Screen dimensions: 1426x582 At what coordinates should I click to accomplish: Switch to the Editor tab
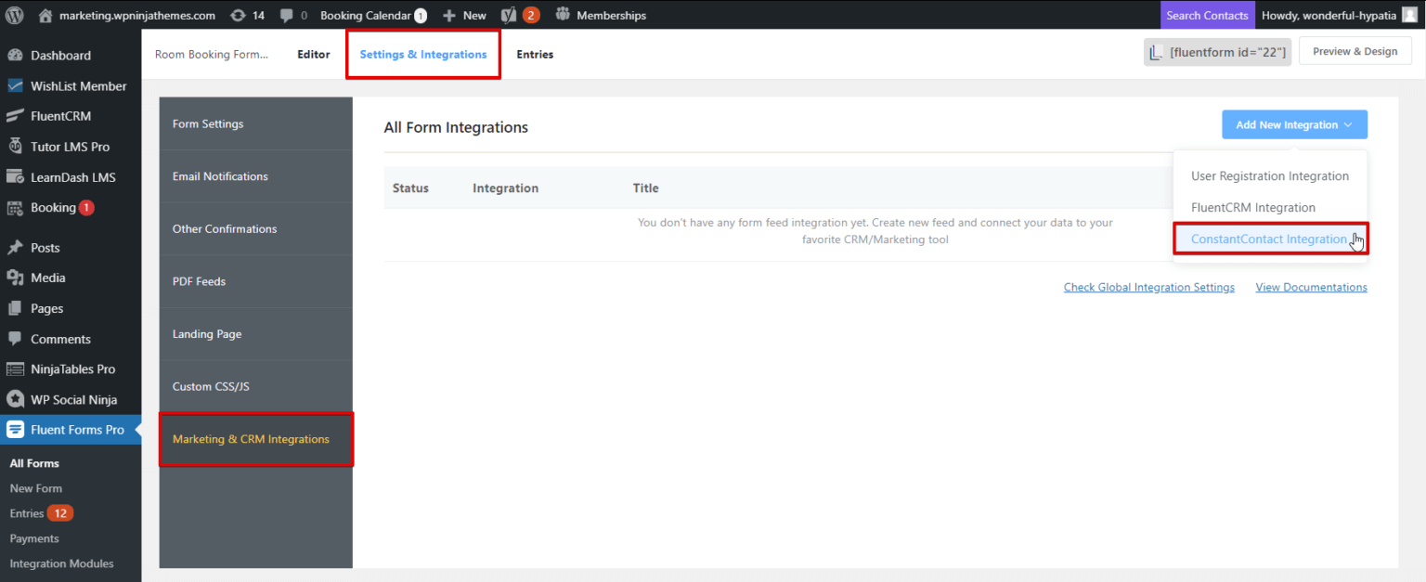click(x=313, y=54)
